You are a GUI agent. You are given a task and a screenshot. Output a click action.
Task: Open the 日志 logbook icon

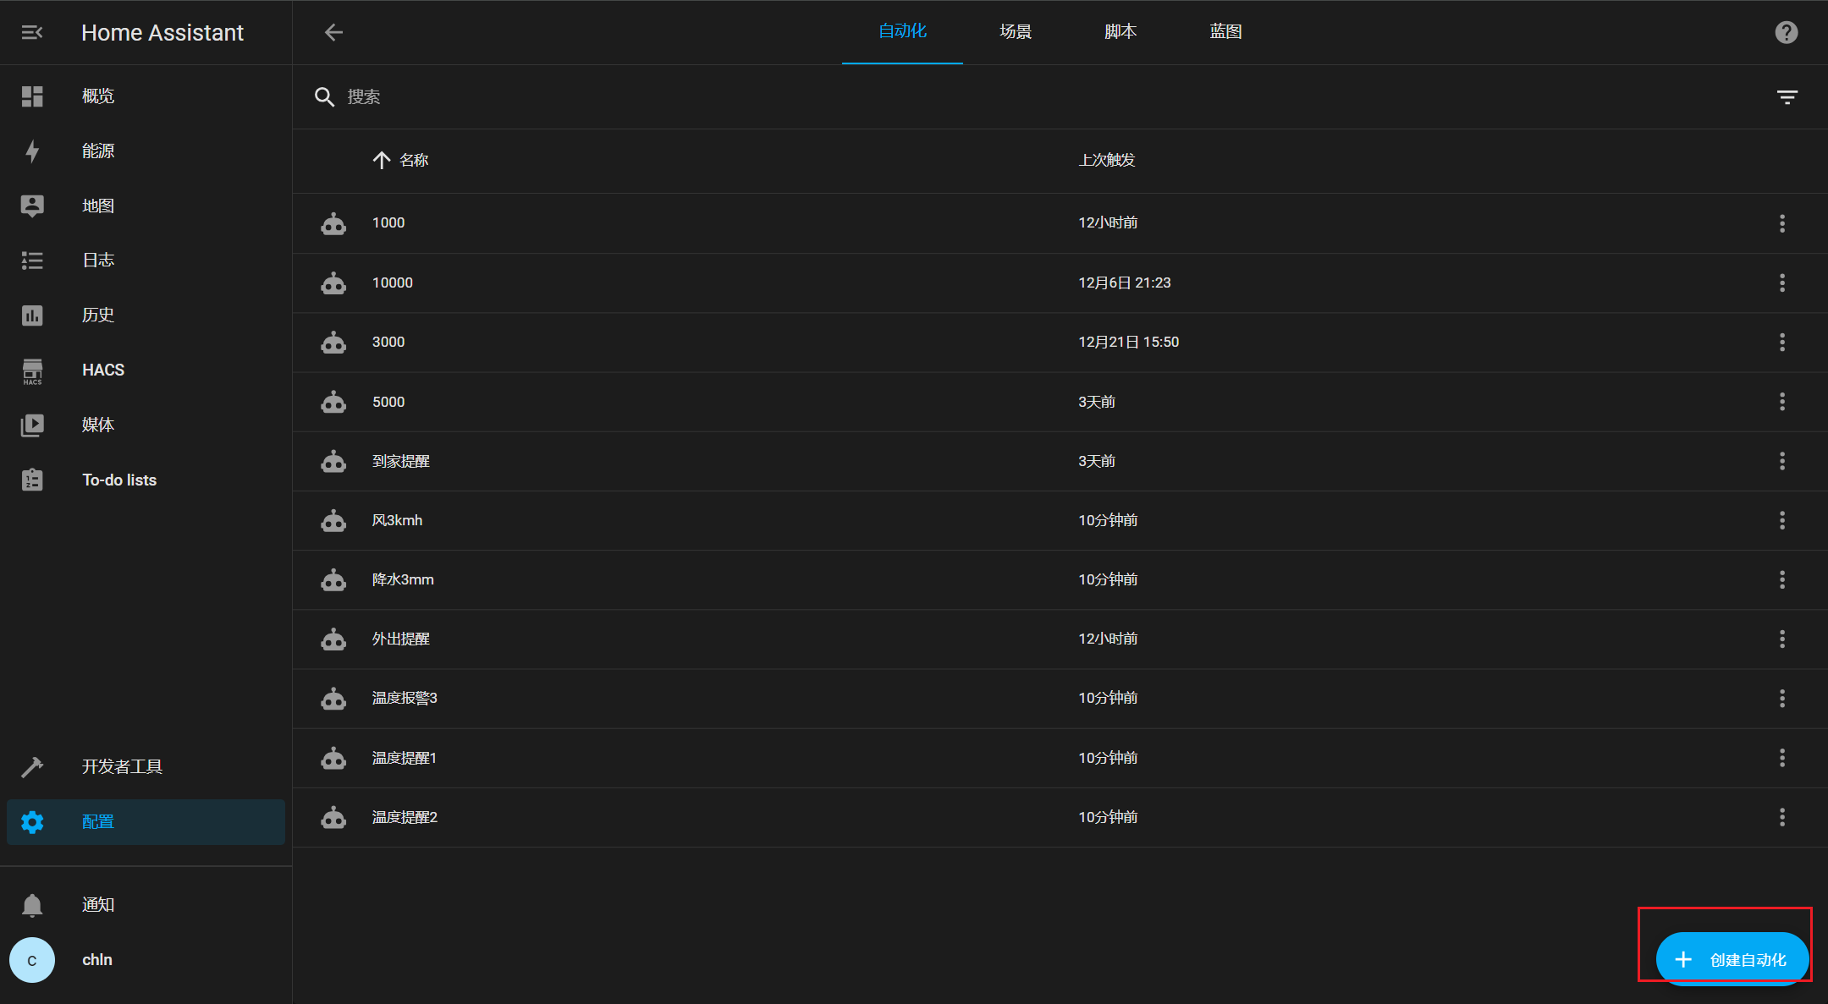pos(32,261)
